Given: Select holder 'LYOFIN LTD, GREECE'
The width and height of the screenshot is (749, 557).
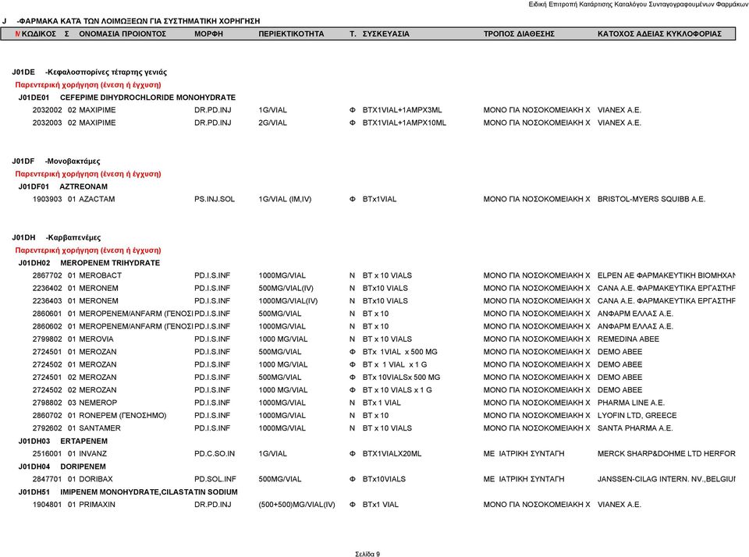Looking at the screenshot, I should (x=637, y=416).
